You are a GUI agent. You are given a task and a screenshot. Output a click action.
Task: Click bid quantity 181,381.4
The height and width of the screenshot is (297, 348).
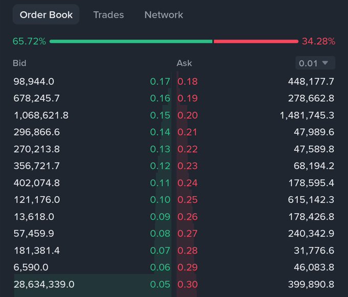37,250
